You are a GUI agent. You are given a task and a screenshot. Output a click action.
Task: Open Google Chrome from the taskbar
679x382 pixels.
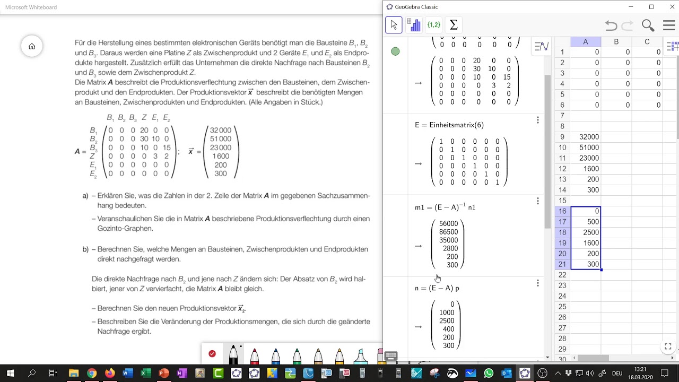tap(91, 374)
